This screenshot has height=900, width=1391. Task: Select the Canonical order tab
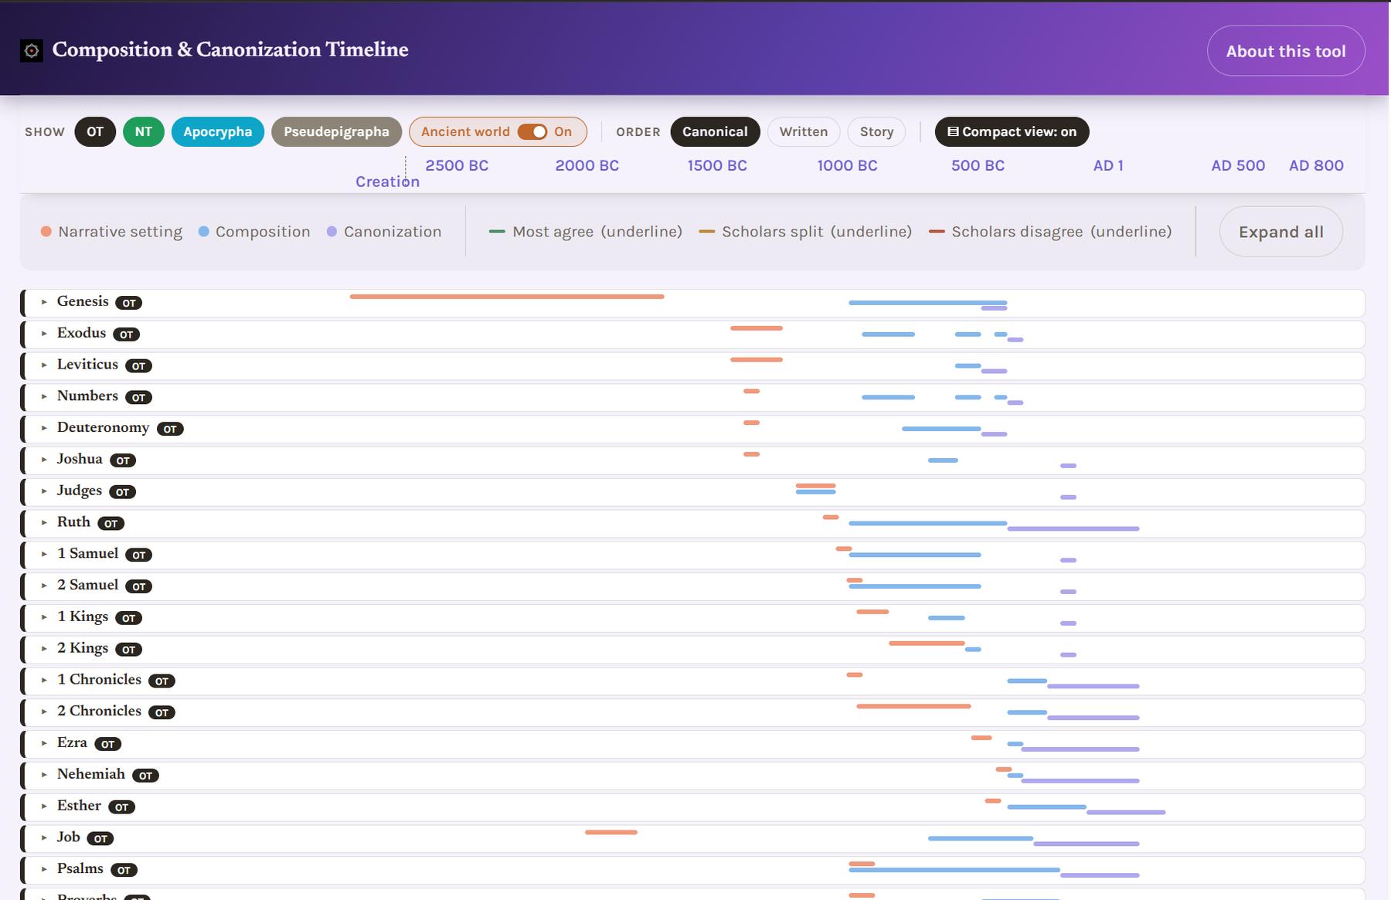tap(715, 131)
